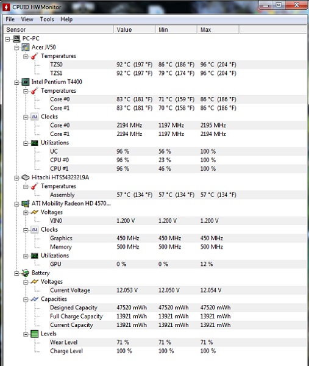The width and height of the screenshot is (309, 366).
Task: Select the VIN0 voltage row
Action: pos(177,221)
